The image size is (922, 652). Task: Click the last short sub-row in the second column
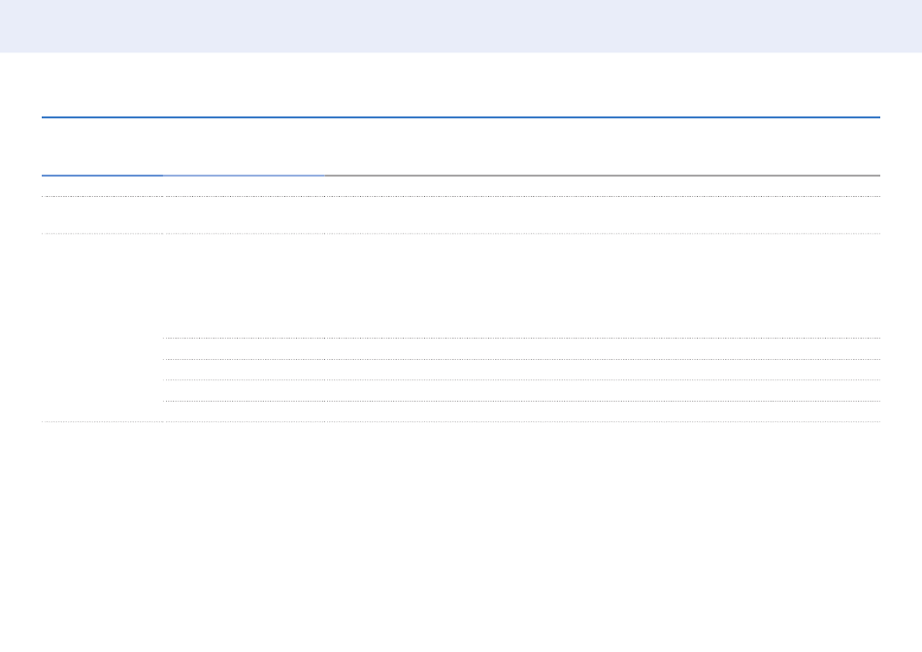(x=244, y=411)
